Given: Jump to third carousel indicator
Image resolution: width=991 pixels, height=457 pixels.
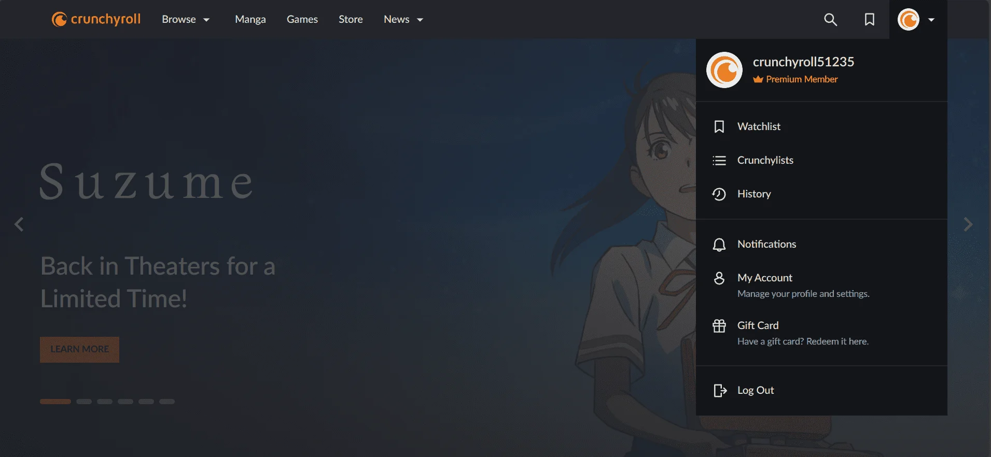Looking at the screenshot, I should point(105,402).
